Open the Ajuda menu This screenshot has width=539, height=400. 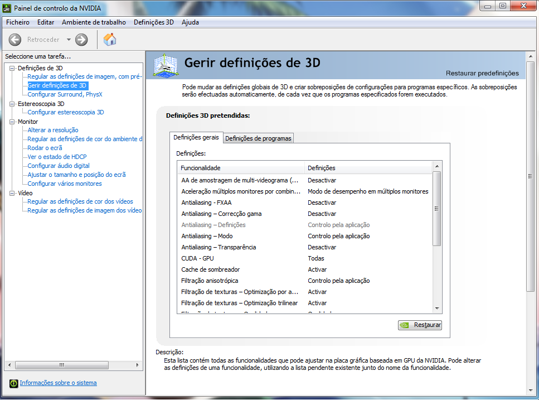[x=190, y=22]
